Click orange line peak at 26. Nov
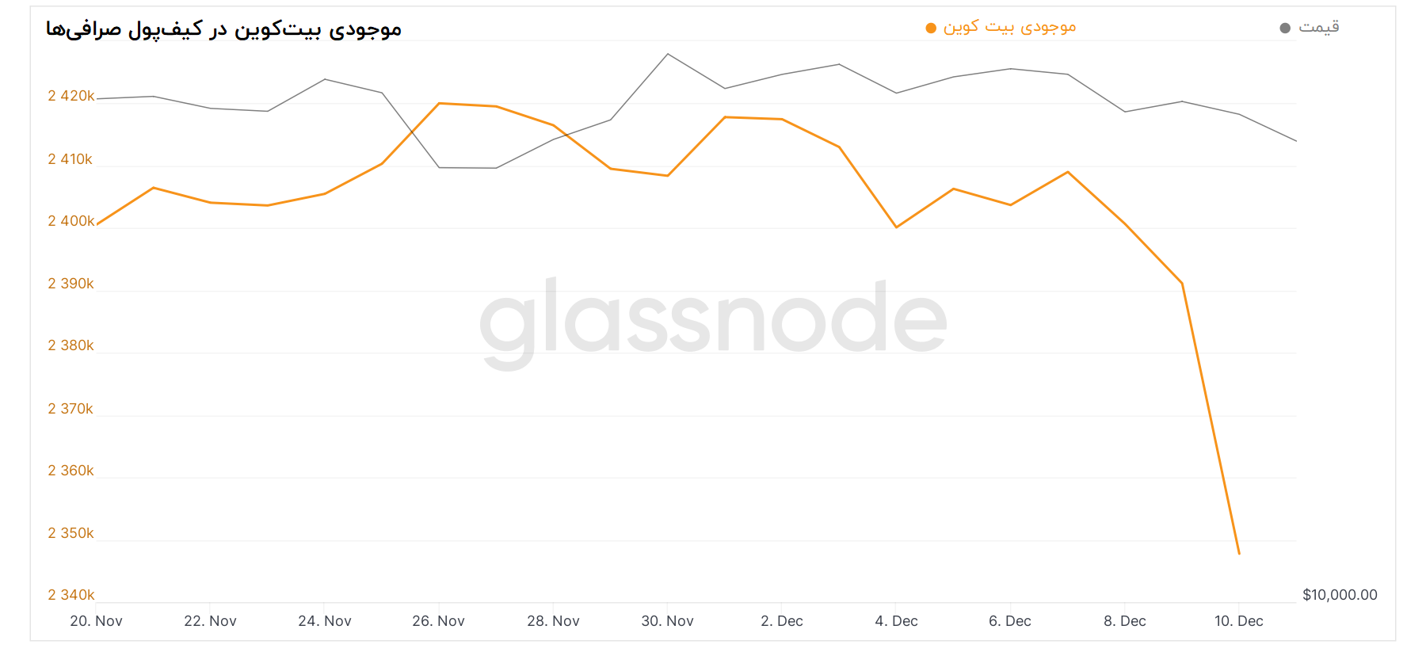1426x656 pixels. point(440,103)
